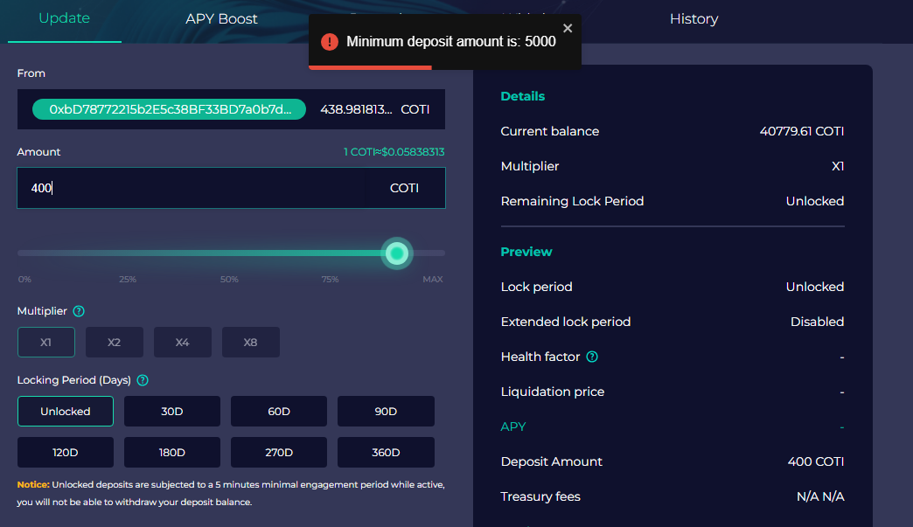
Task: Choose the 180D locking period
Action: [171, 452]
